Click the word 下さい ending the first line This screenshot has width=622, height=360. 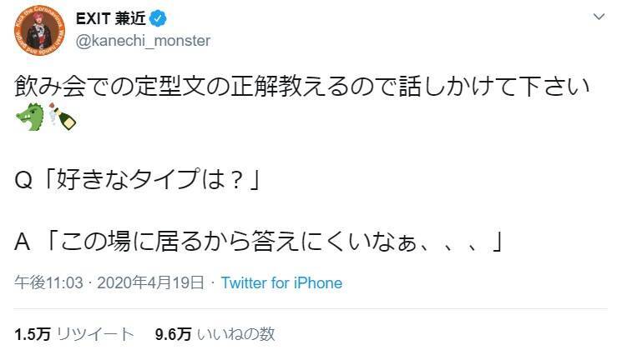[x=564, y=85]
